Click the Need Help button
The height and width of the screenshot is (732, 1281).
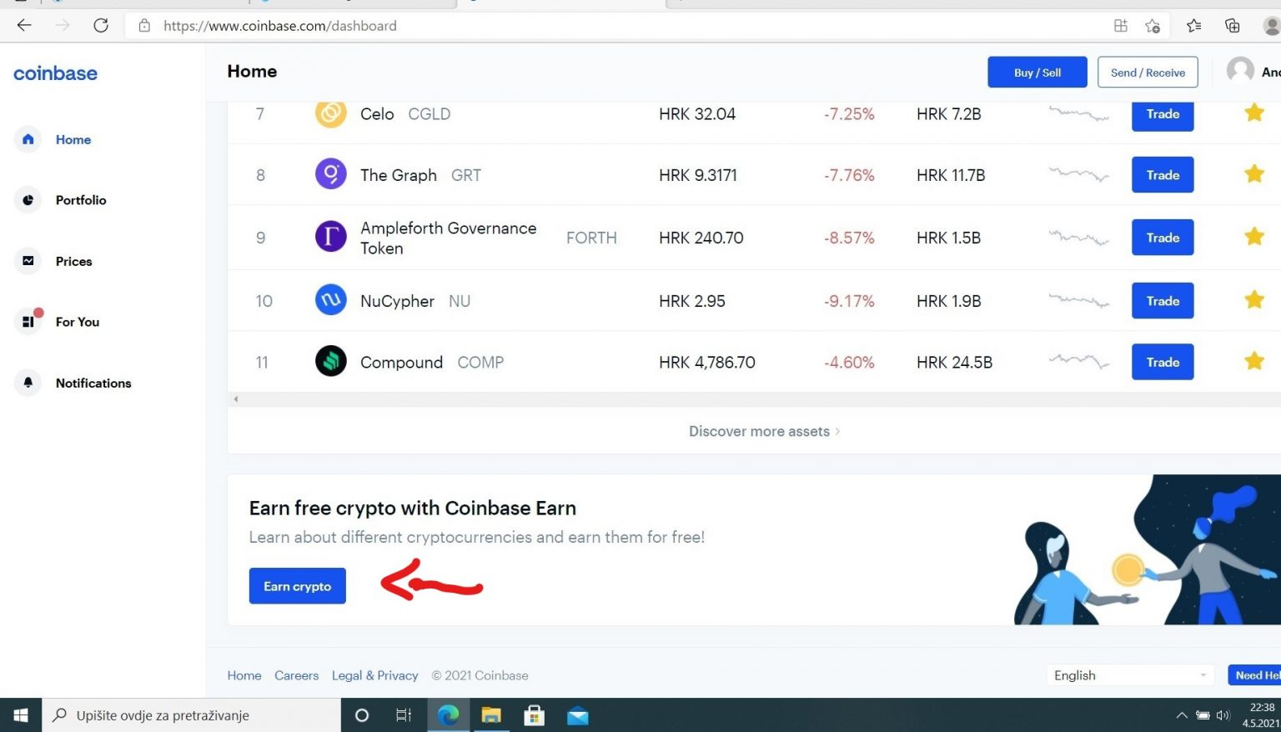pos(1254,675)
